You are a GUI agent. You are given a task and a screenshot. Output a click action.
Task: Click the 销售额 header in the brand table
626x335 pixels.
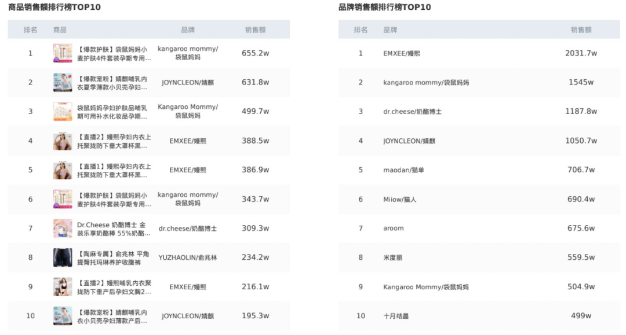pyautogui.click(x=581, y=30)
